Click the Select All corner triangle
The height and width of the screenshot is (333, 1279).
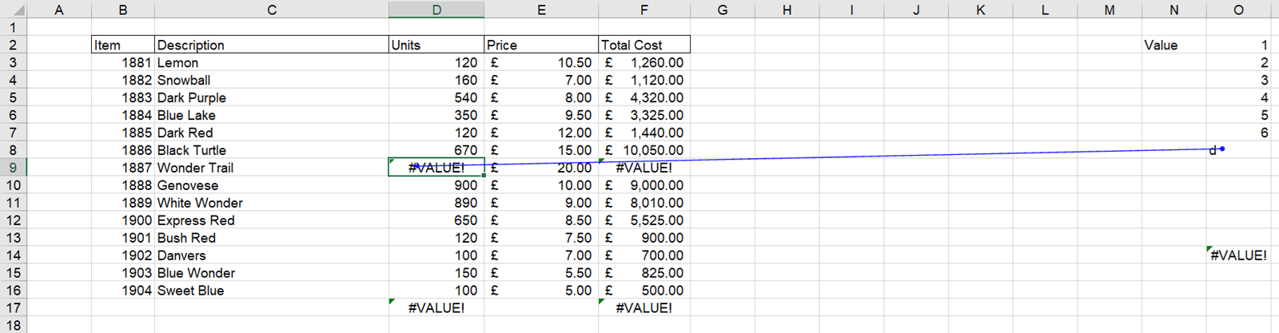click(14, 10)
